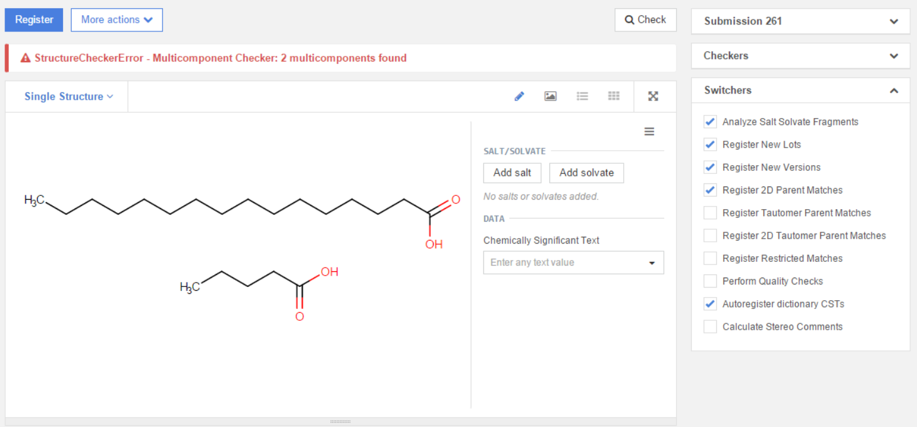Click the Register button

[x=34, y=20]
